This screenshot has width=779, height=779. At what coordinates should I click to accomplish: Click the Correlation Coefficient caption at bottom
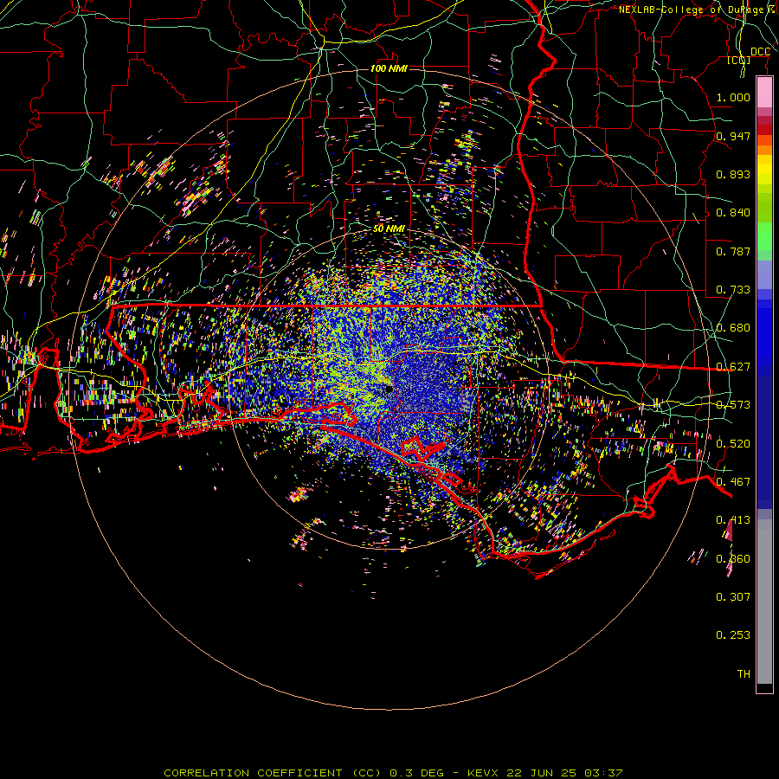[x=392, y=773]
